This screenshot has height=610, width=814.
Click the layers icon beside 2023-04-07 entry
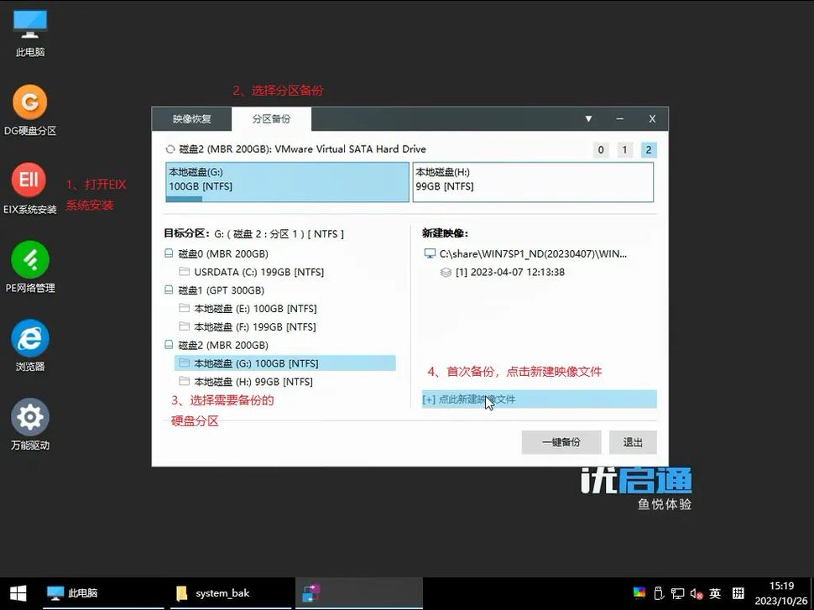click(x=446, y=272)
